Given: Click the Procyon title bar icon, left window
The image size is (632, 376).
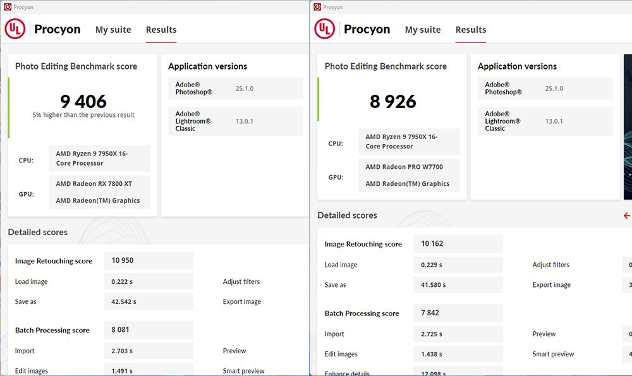Looking at the screenshot, I should (x=7, y=7).
